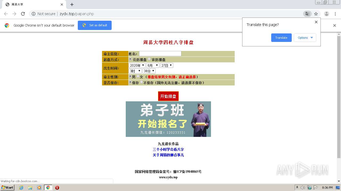Screen dimensions: 341x191
Task: Click the 豫ICP备19040865号 record text
Action: [187, 172]
